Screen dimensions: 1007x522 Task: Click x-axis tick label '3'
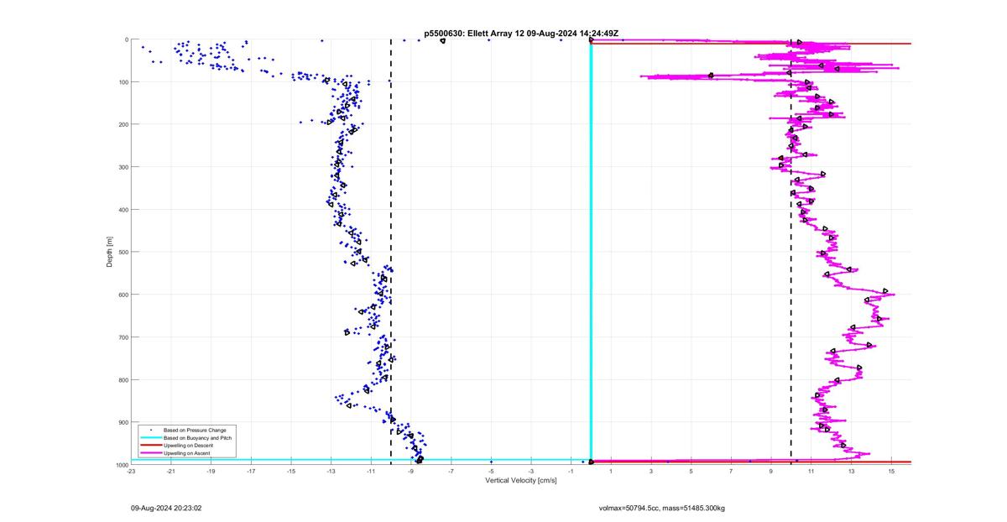(x=651, y=472)
